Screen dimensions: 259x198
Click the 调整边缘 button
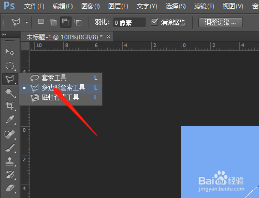click(x=221, y=22)
